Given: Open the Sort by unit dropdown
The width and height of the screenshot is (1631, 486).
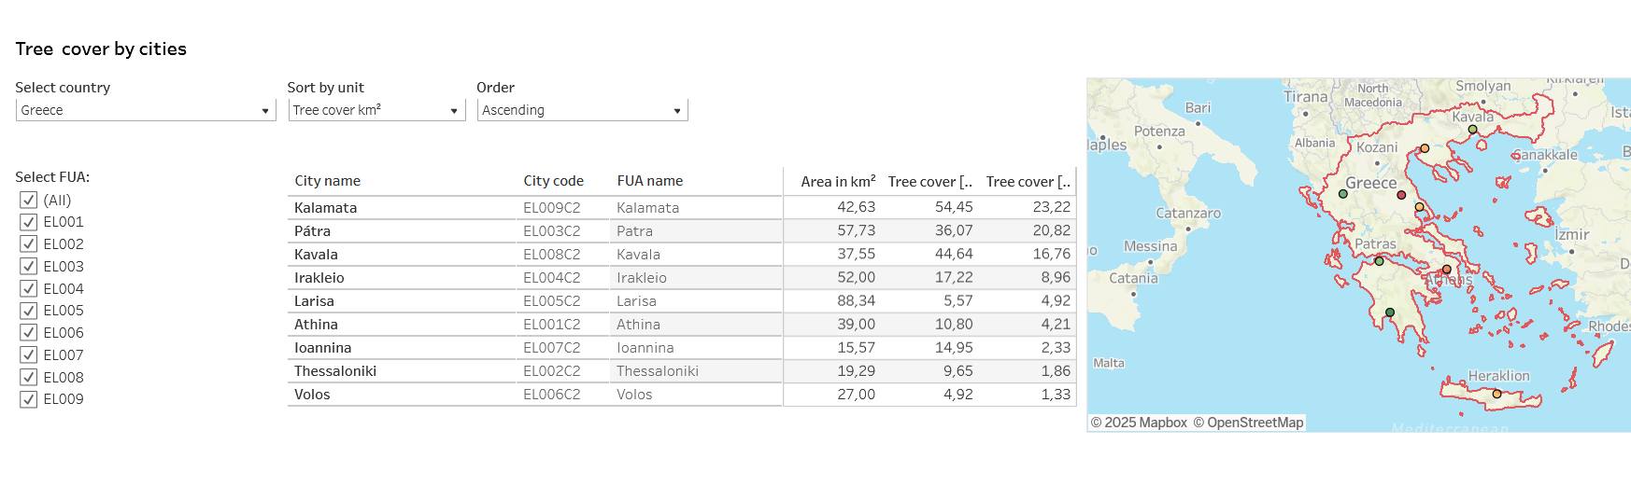Looking at the screenshot, I should (x=376, y=110).
